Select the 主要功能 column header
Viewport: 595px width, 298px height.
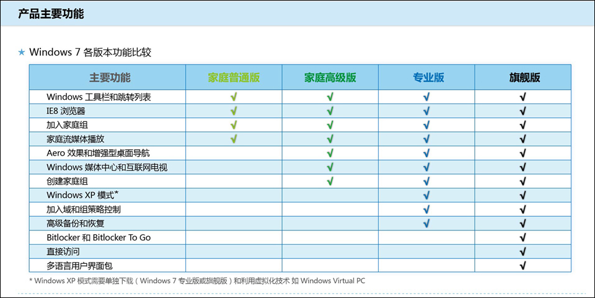[x=110, y=77]
